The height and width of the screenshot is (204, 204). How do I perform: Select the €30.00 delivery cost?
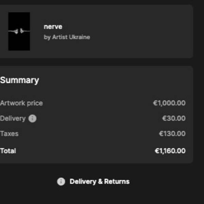(174, 118)
